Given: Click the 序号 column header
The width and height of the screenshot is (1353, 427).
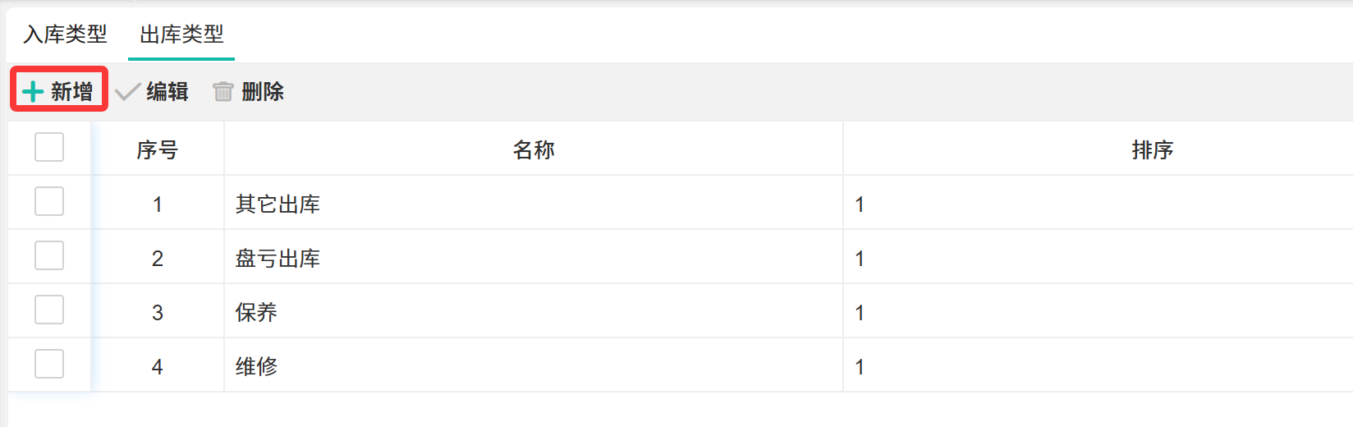Looking at the screenshot, I should tap(157, 149).
